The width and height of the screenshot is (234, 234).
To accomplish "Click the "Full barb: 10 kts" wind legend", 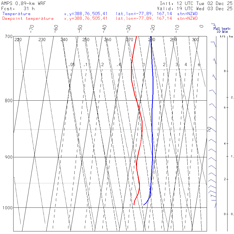I will (x=222, y=30).
